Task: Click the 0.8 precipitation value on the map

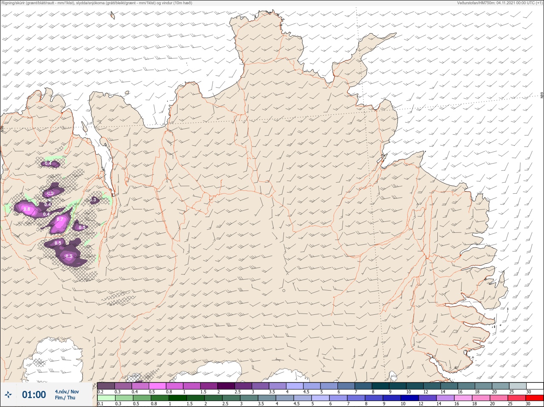Action: pos(27,209)
